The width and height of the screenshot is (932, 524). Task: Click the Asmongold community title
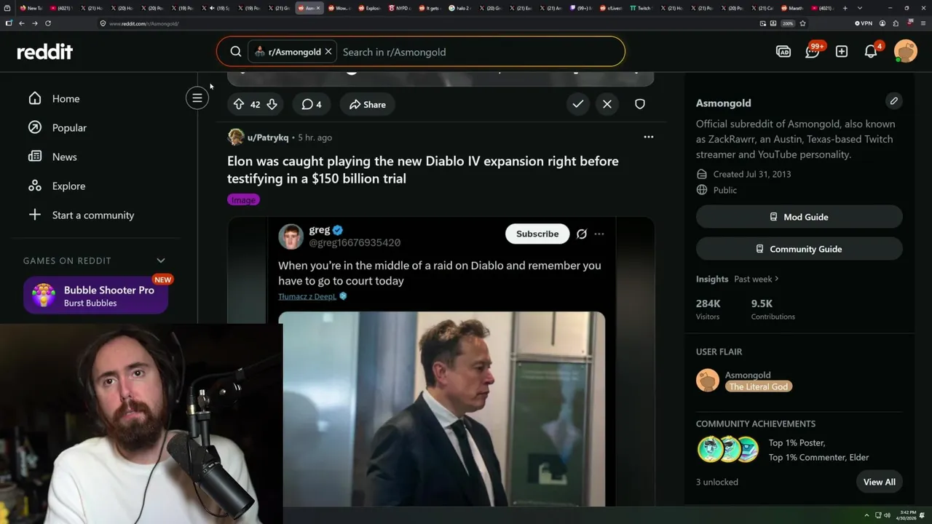point(724,103)
